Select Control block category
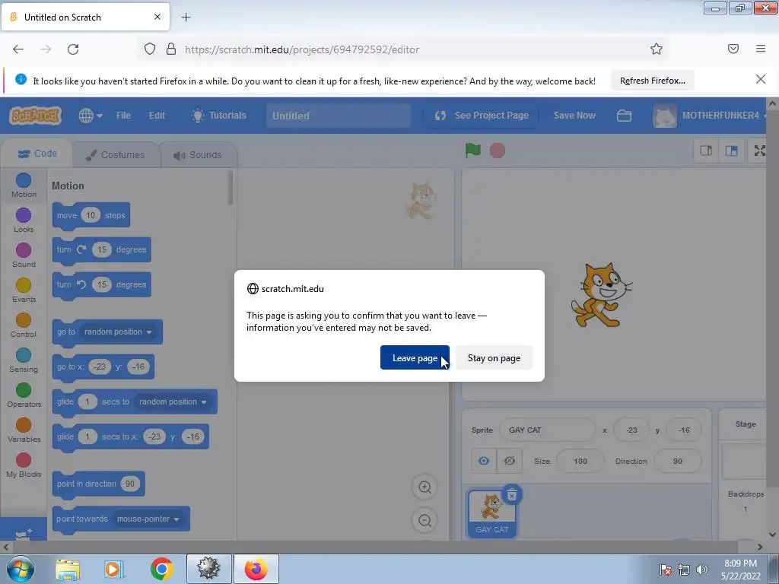This screenshot has width=779, height=584. (x=24, y=325)
